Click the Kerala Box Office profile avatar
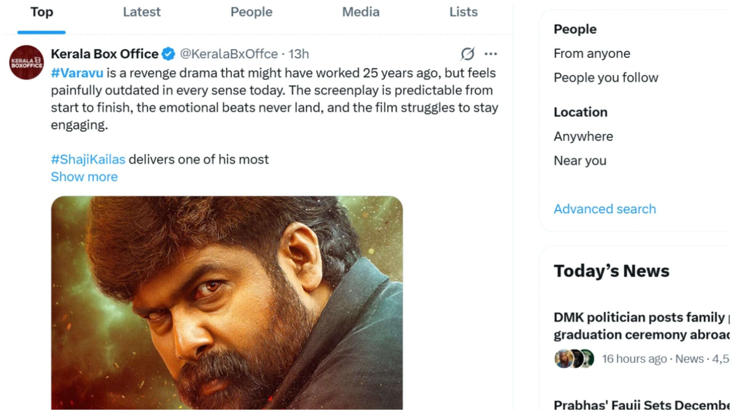The height and width of the screenshot is (412, 732). point(26,62)
